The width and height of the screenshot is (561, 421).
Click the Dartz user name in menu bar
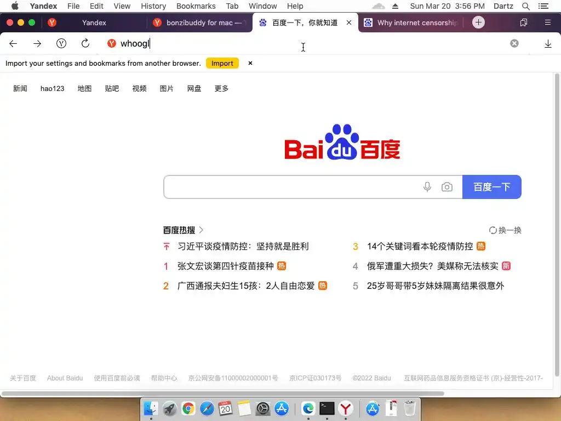click(503, 6)
